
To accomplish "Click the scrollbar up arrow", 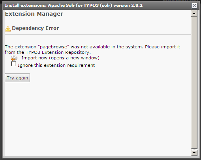I will click(194, 13).
